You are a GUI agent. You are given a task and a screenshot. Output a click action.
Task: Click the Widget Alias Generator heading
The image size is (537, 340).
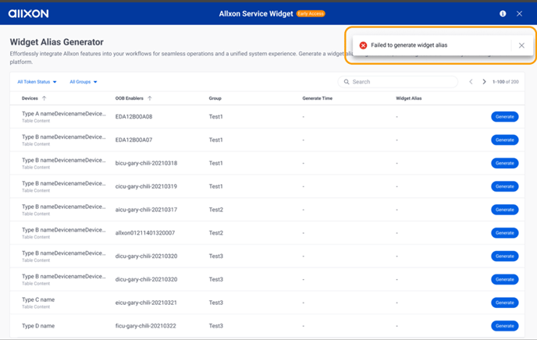pos(56,42)
